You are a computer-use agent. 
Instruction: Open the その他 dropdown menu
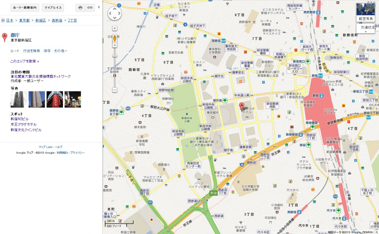coord(61,51)
